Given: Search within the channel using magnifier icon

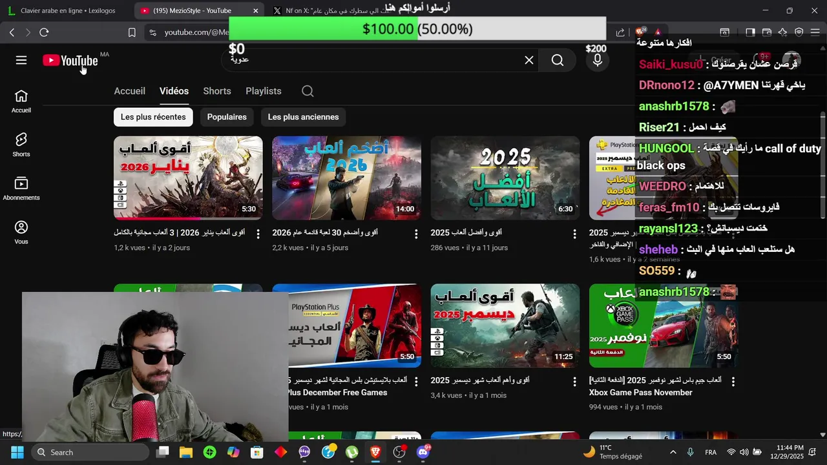Looking at the screenshot, I should pyautogui.click(x=308, y=91).
